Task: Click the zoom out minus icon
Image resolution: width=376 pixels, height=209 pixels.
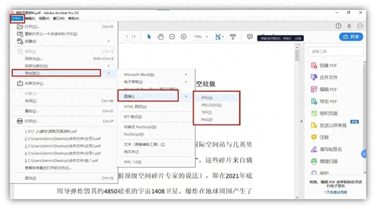Action: coord(172,37)
